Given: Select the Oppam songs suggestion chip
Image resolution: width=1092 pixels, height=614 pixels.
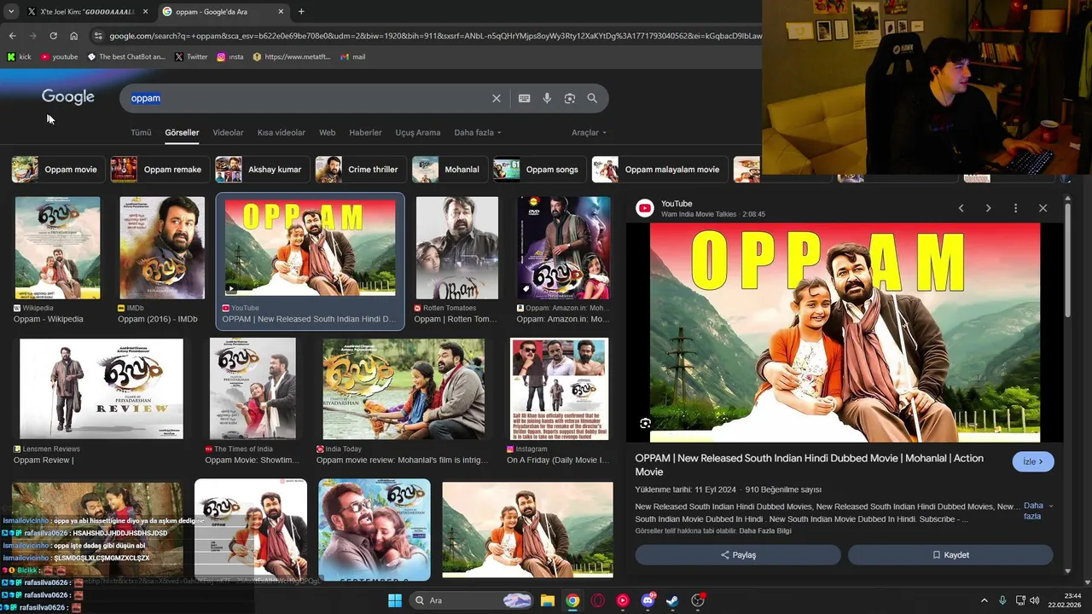Looking at the screenshot, I should point(539,170).
